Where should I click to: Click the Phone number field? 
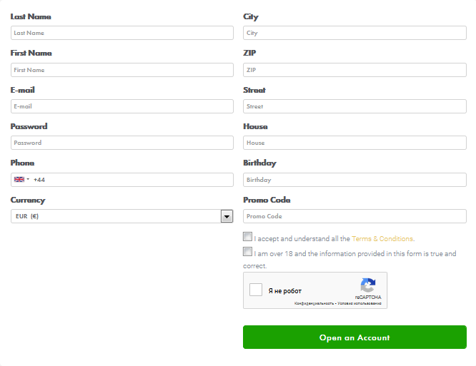coord(132,180)
